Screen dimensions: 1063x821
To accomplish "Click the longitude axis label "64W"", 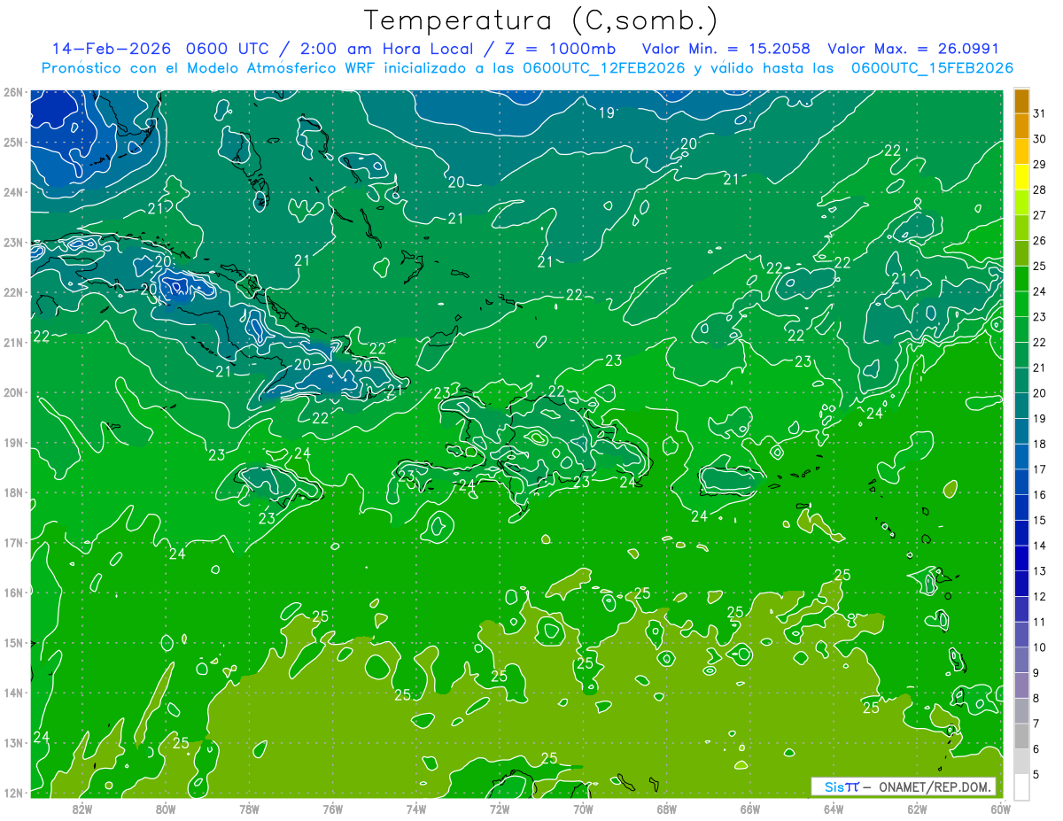I will click(x=834, y=809).
